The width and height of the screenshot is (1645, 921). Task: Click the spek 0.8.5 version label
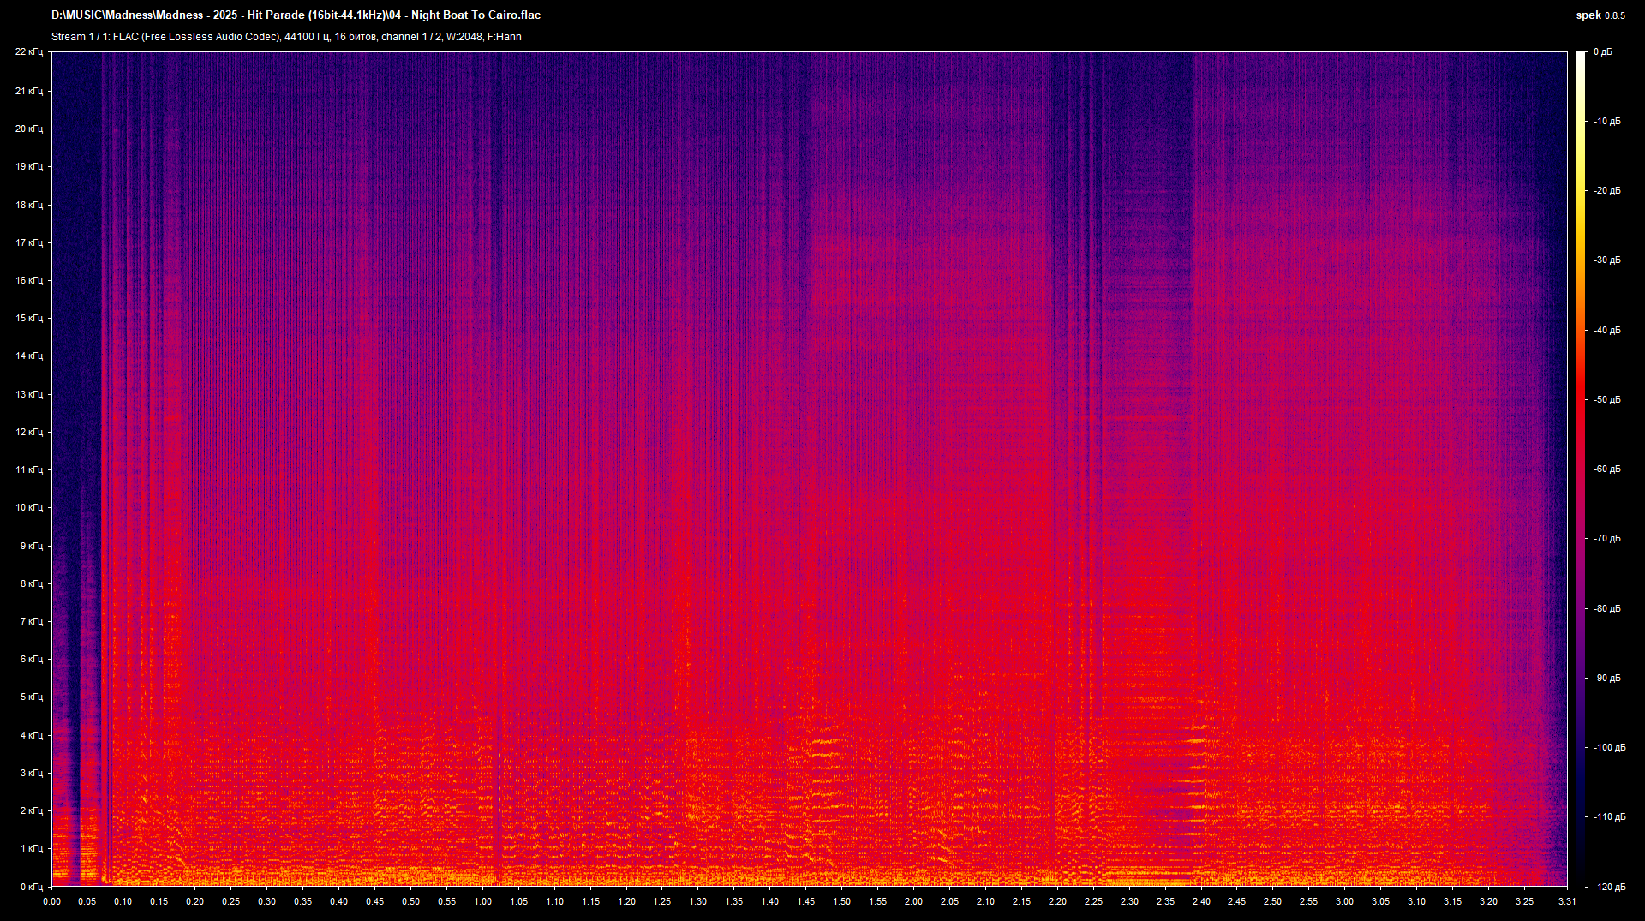(x=1601, y=15)
